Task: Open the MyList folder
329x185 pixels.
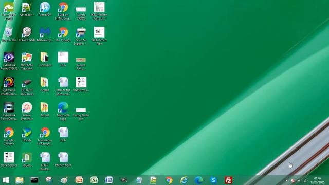Action: pyautogui.click(x=45, y=109)
